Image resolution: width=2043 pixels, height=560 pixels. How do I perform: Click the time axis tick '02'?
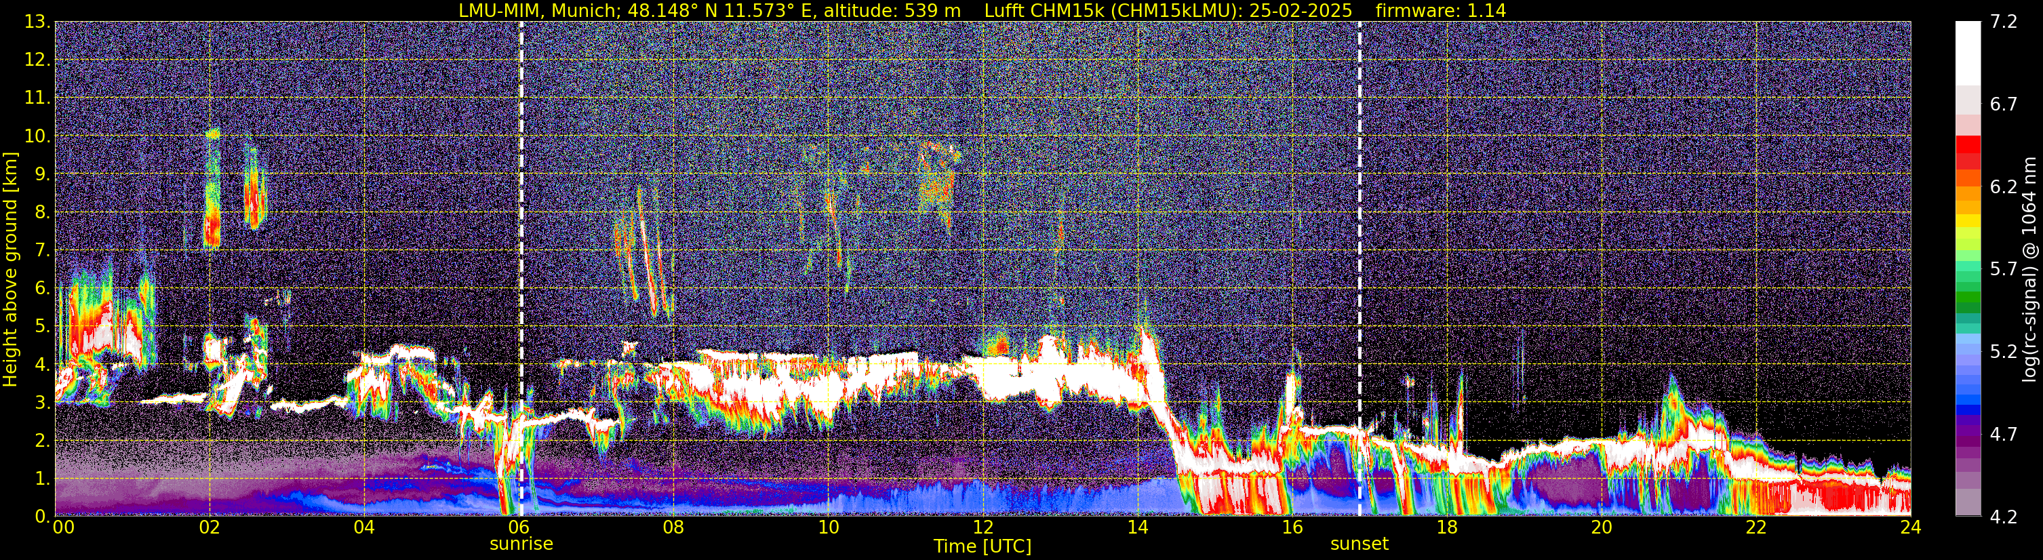point(210,527)
